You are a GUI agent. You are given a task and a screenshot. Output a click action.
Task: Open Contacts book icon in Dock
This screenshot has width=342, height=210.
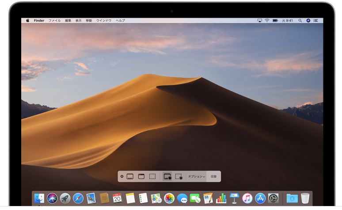tap(104, 198)
